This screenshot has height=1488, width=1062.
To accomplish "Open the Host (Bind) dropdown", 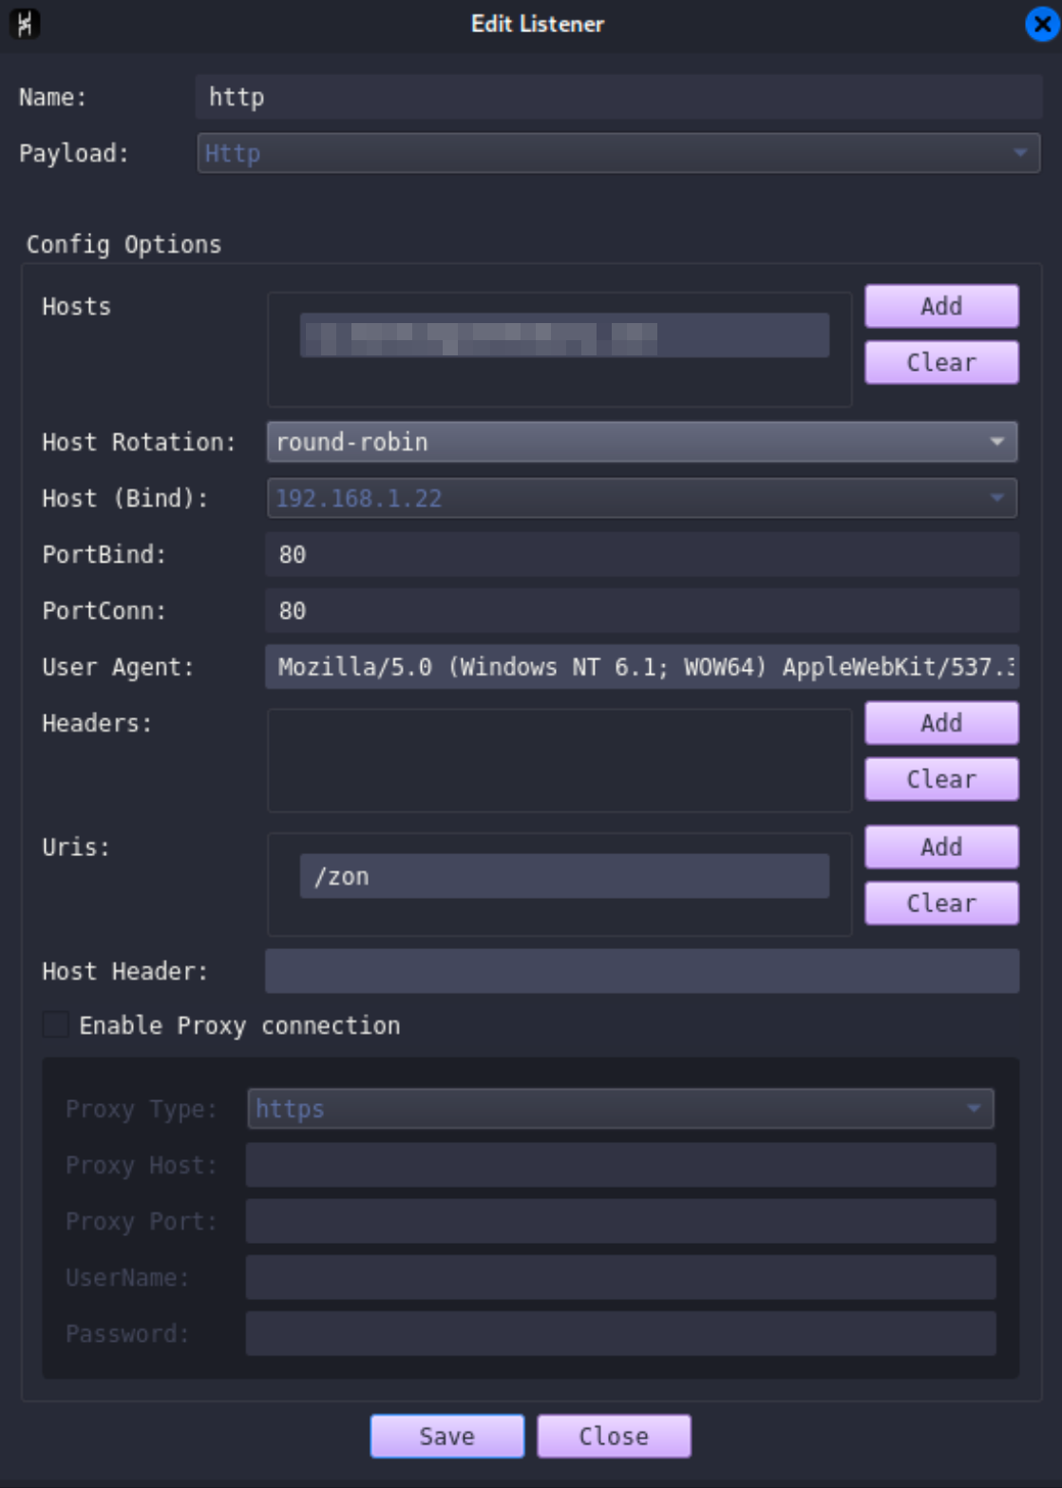I will coord(642,498).
